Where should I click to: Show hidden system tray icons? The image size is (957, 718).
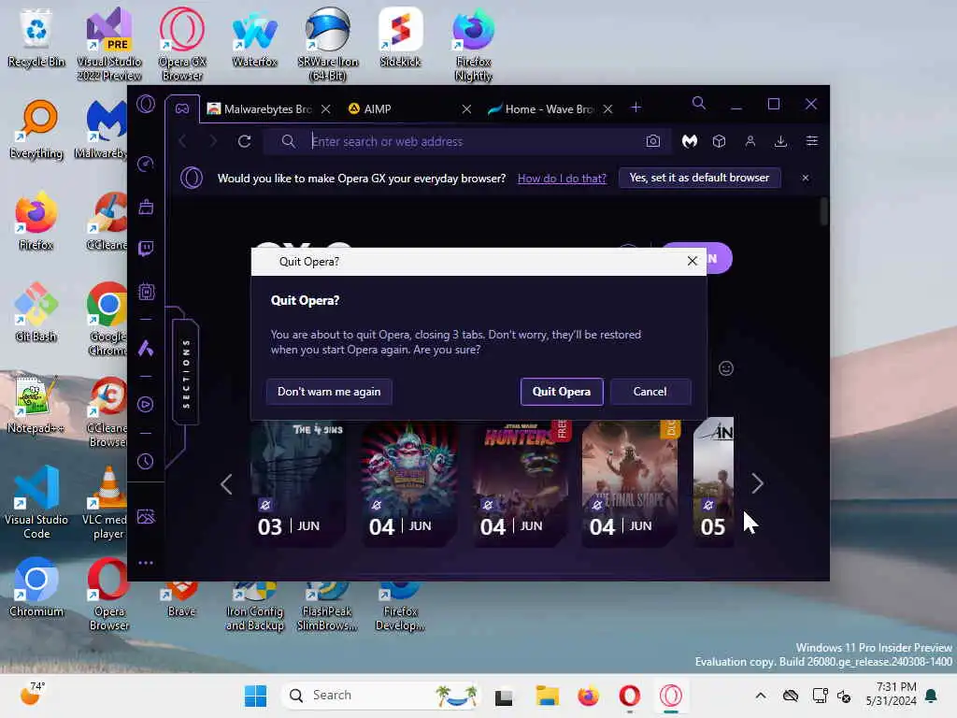pyautogui.click(x=761, y=696)
